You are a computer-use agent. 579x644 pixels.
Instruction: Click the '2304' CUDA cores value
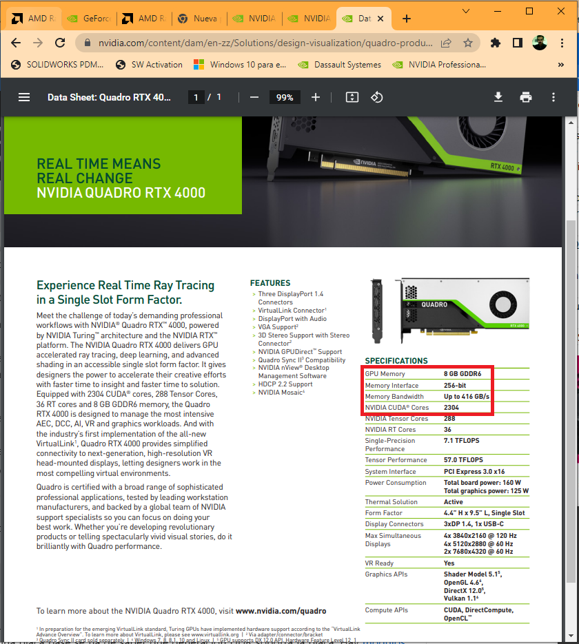pyautogui.click(x=451, y=408)
